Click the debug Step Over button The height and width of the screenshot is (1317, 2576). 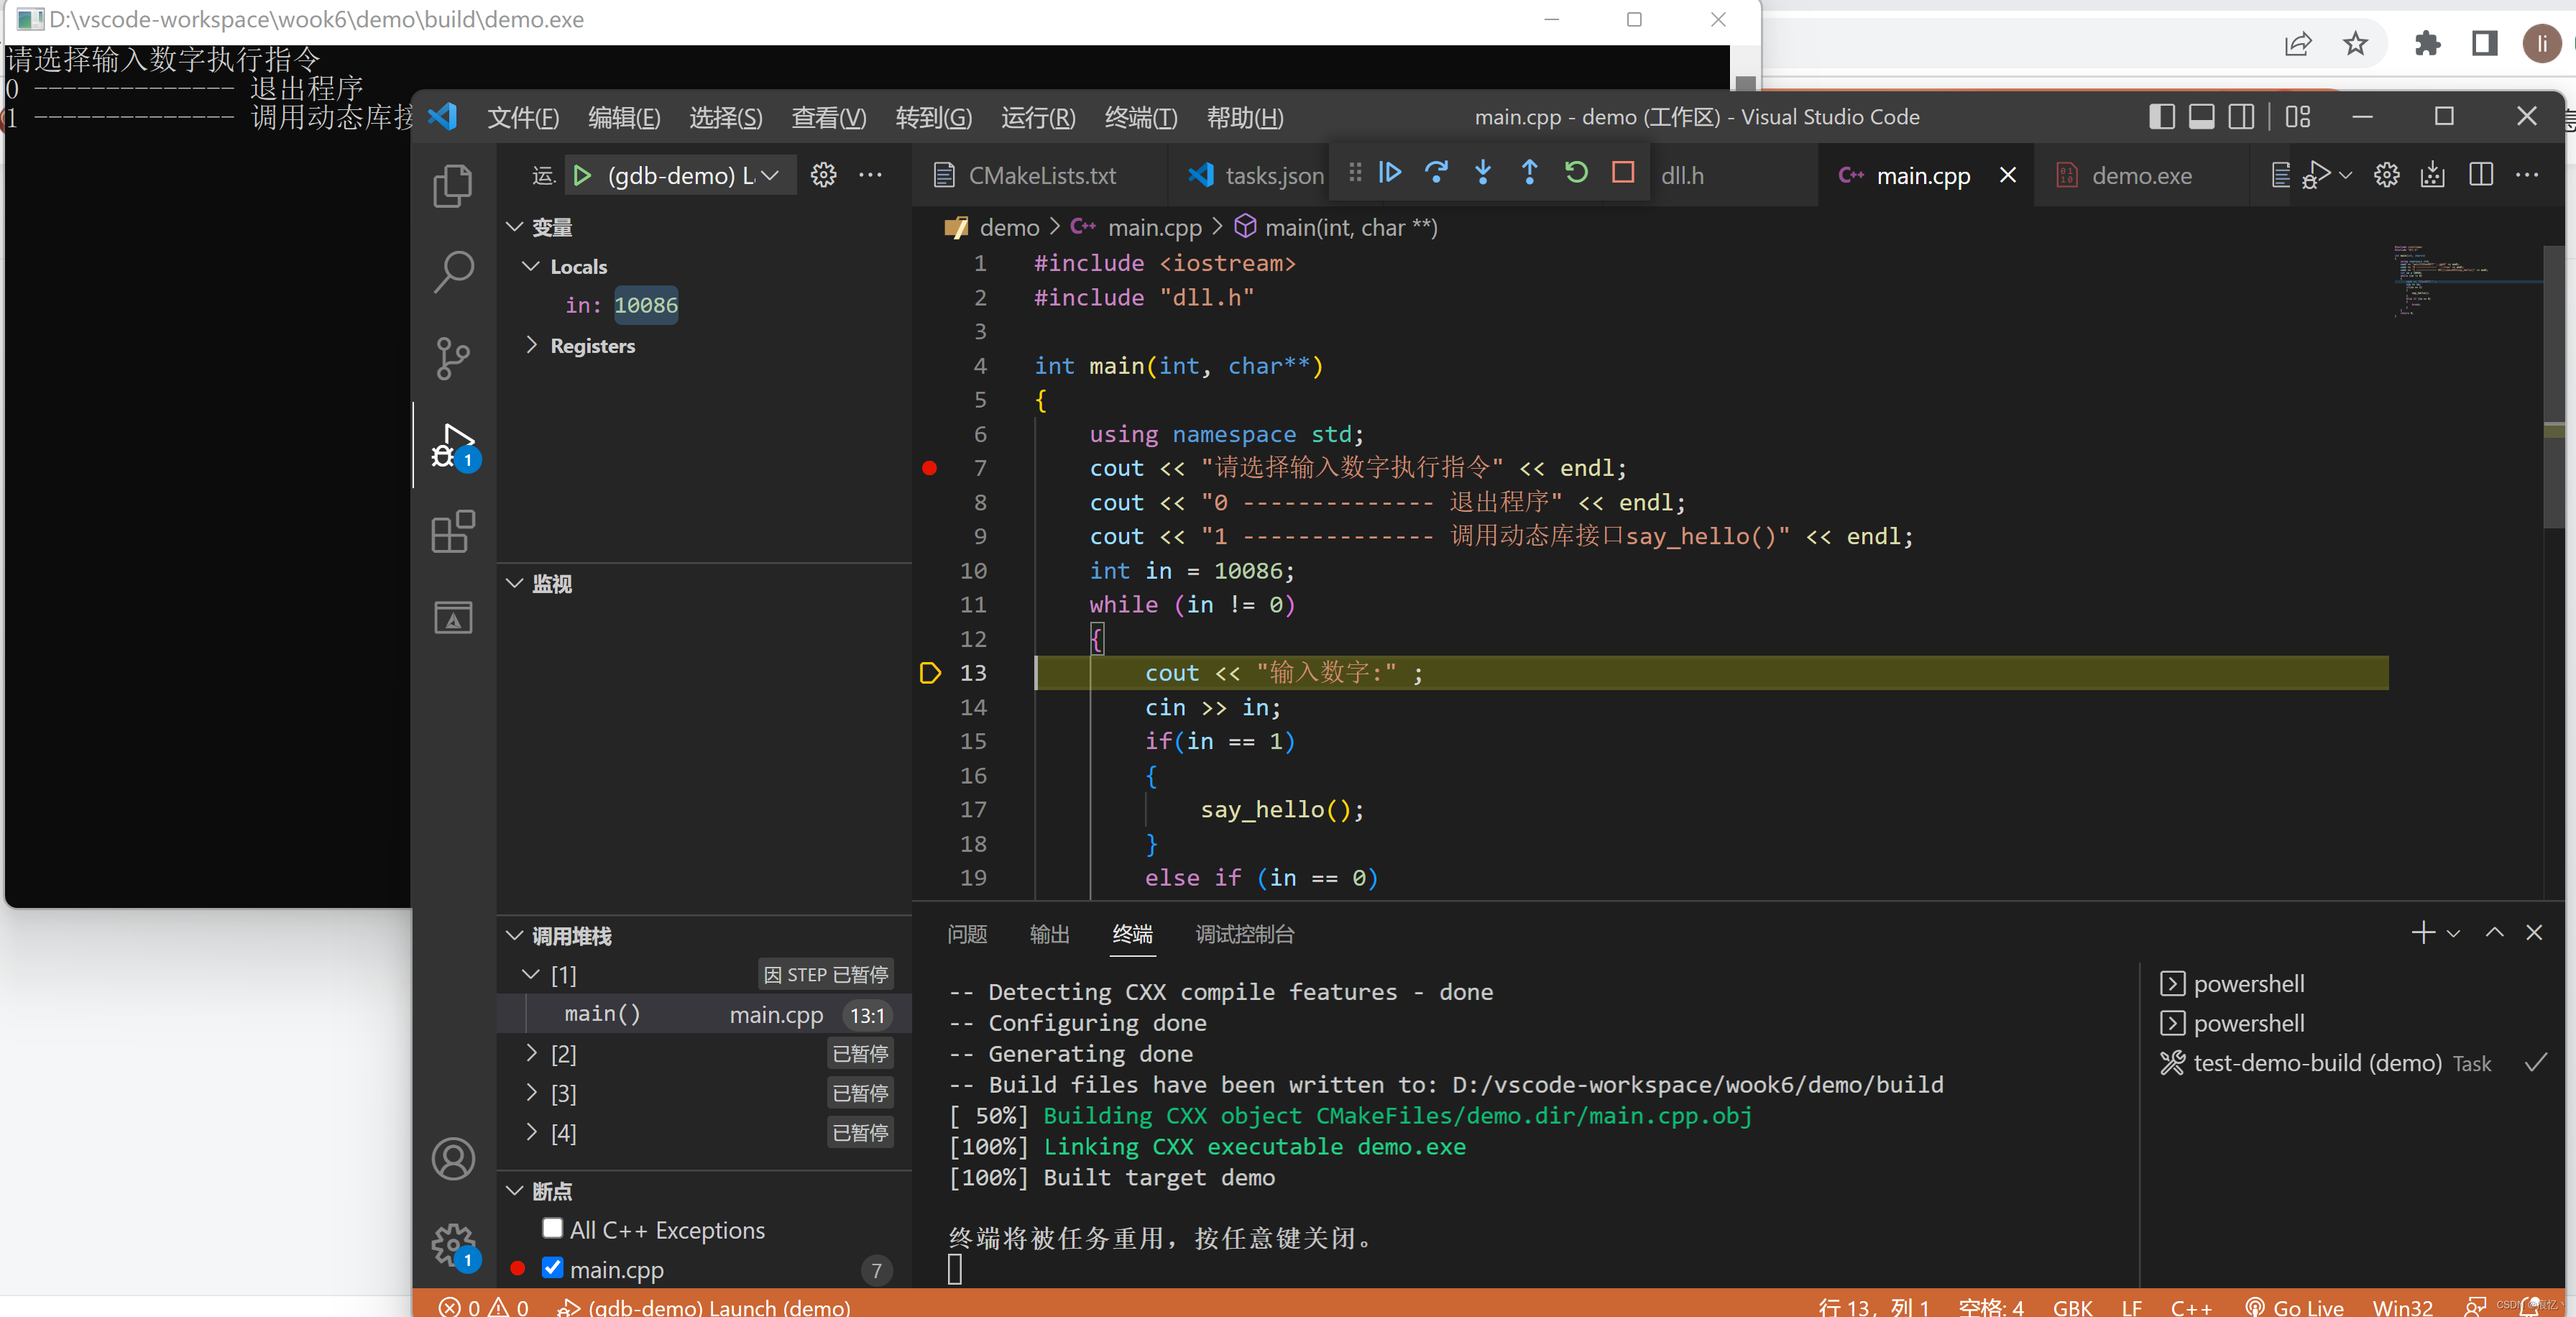click(x=1436, y=173)
